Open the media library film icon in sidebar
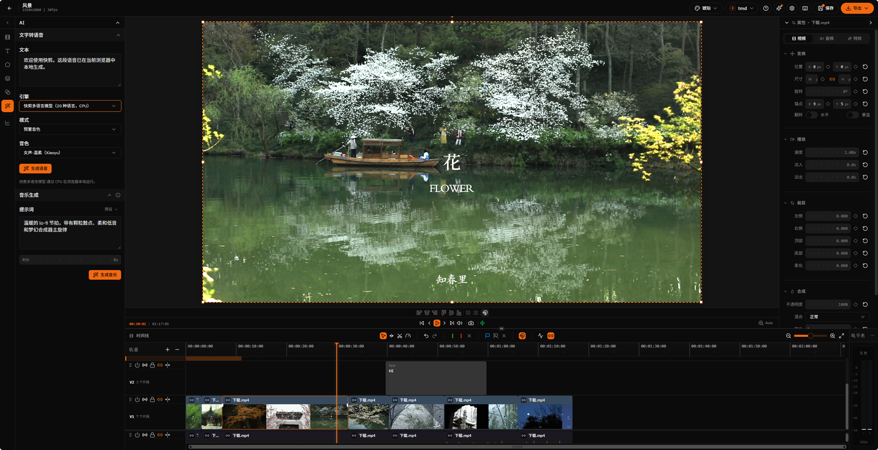878x450 pixels. pyautogui.click(x=8, y=37)
